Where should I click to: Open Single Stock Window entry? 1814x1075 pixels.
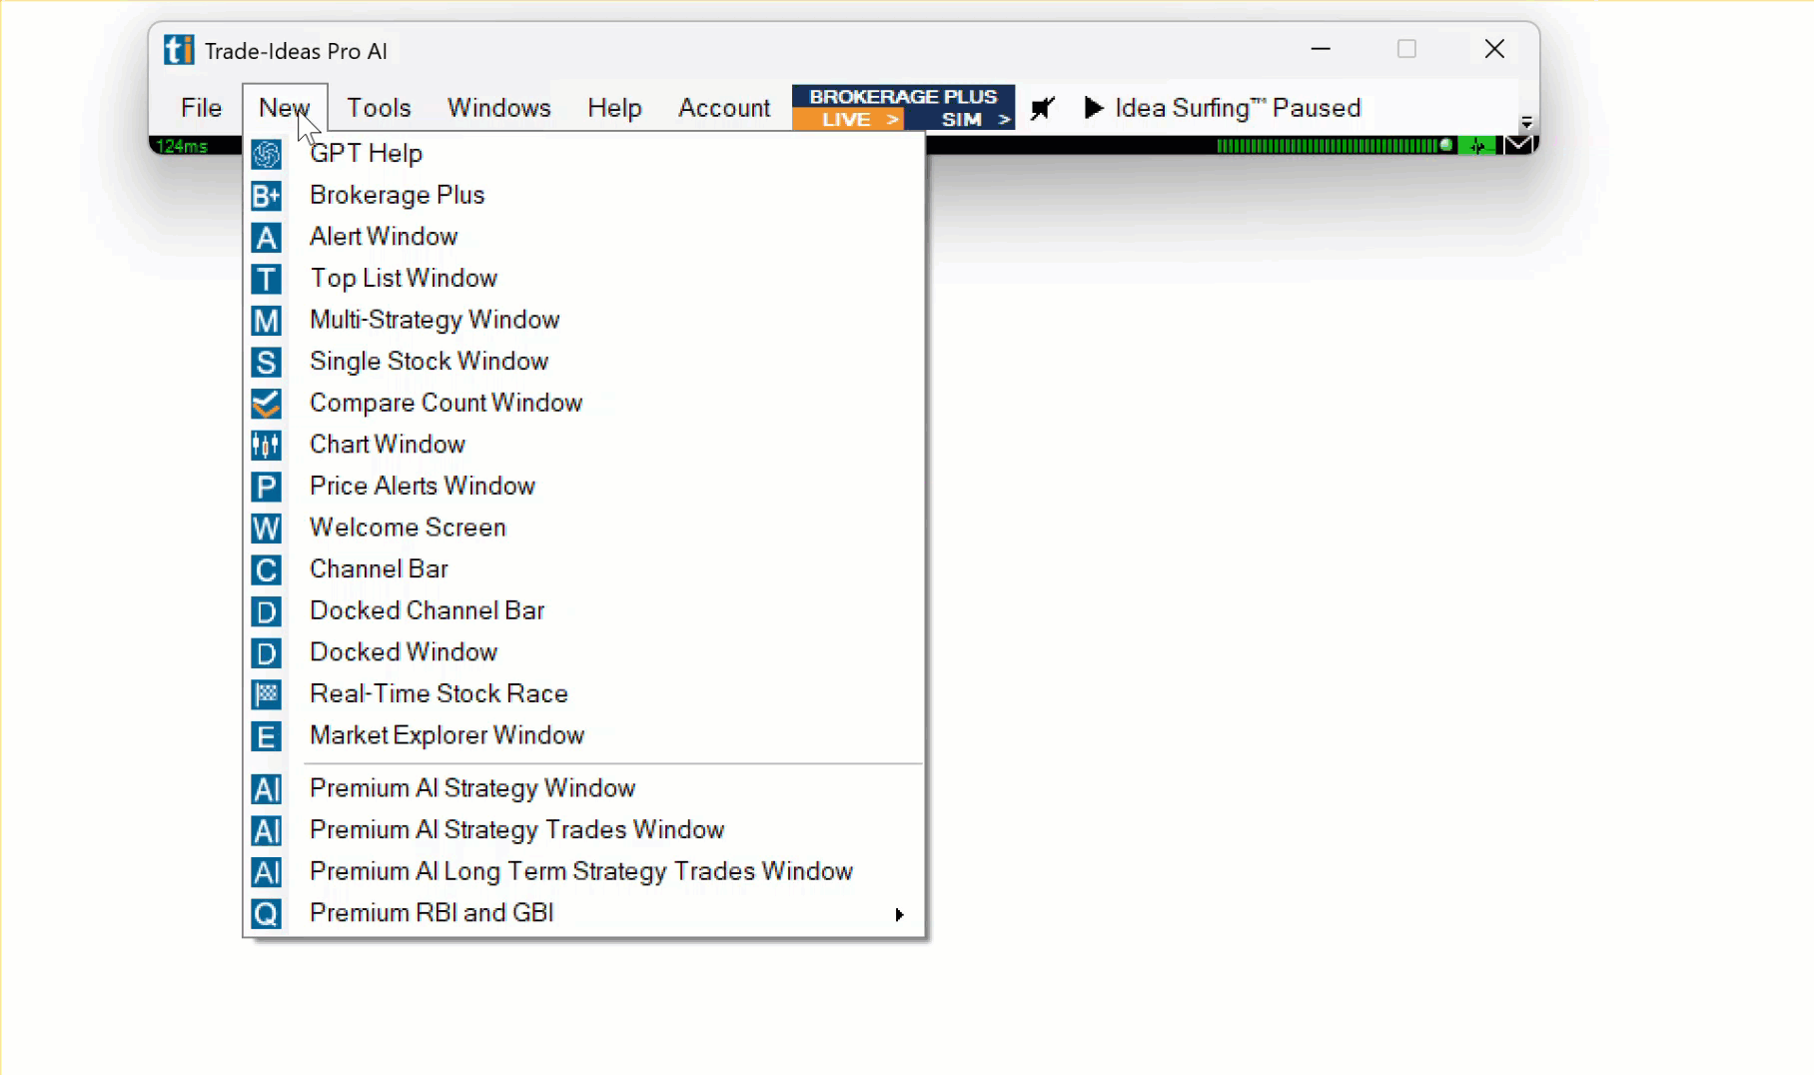point(584,362)
